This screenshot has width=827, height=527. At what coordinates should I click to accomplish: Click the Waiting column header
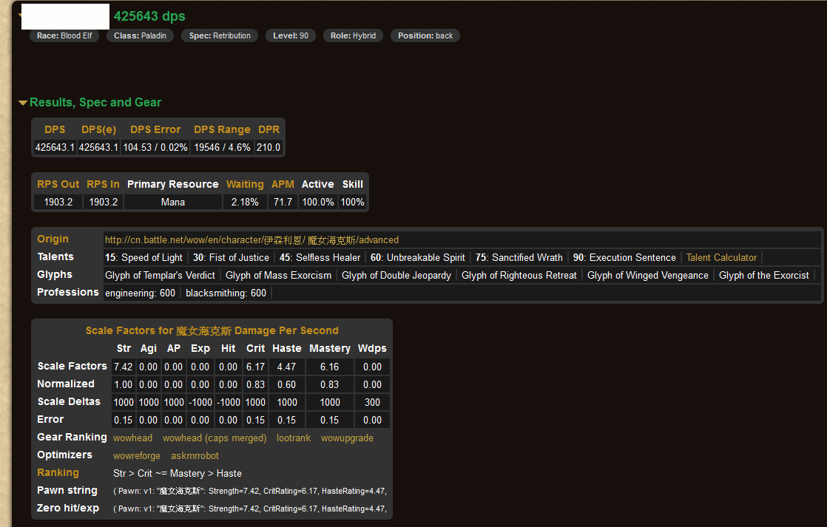pyautogui.click(x=245, y=185)
